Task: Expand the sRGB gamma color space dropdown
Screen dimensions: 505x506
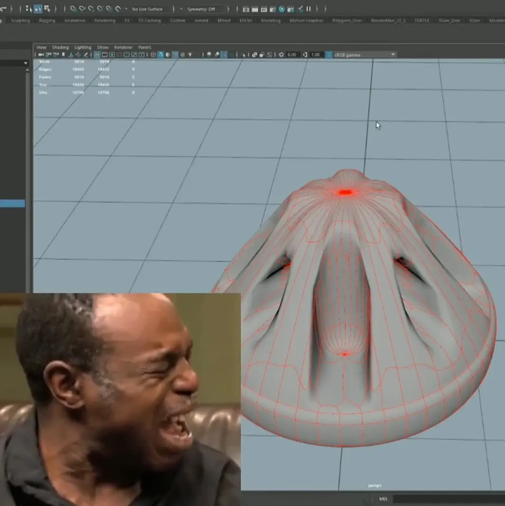Action: (364, 55)
